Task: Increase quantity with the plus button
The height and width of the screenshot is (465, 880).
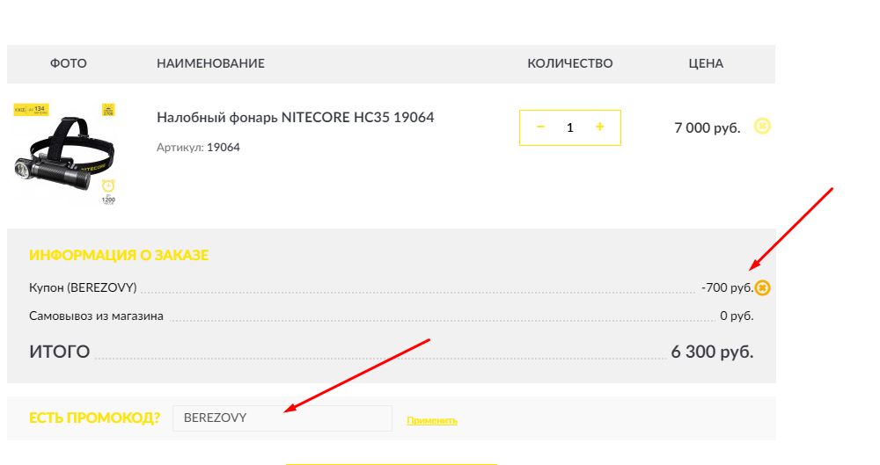Action: (x=599, y=127)
